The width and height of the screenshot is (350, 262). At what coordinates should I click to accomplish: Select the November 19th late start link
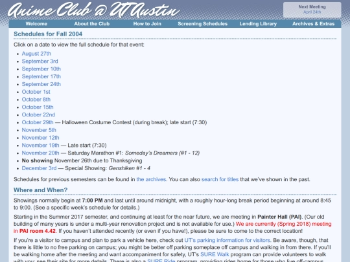click(40, 146)
